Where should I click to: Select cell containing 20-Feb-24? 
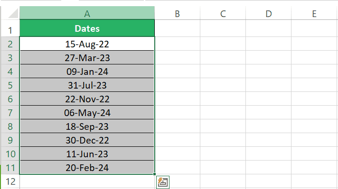click(x=87, y=168)
